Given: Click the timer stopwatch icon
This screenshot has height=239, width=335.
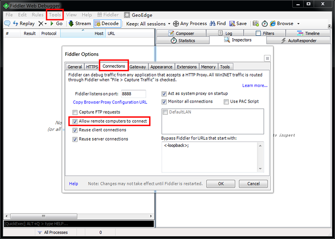Looking at the screenshot, I should point(265,23).
